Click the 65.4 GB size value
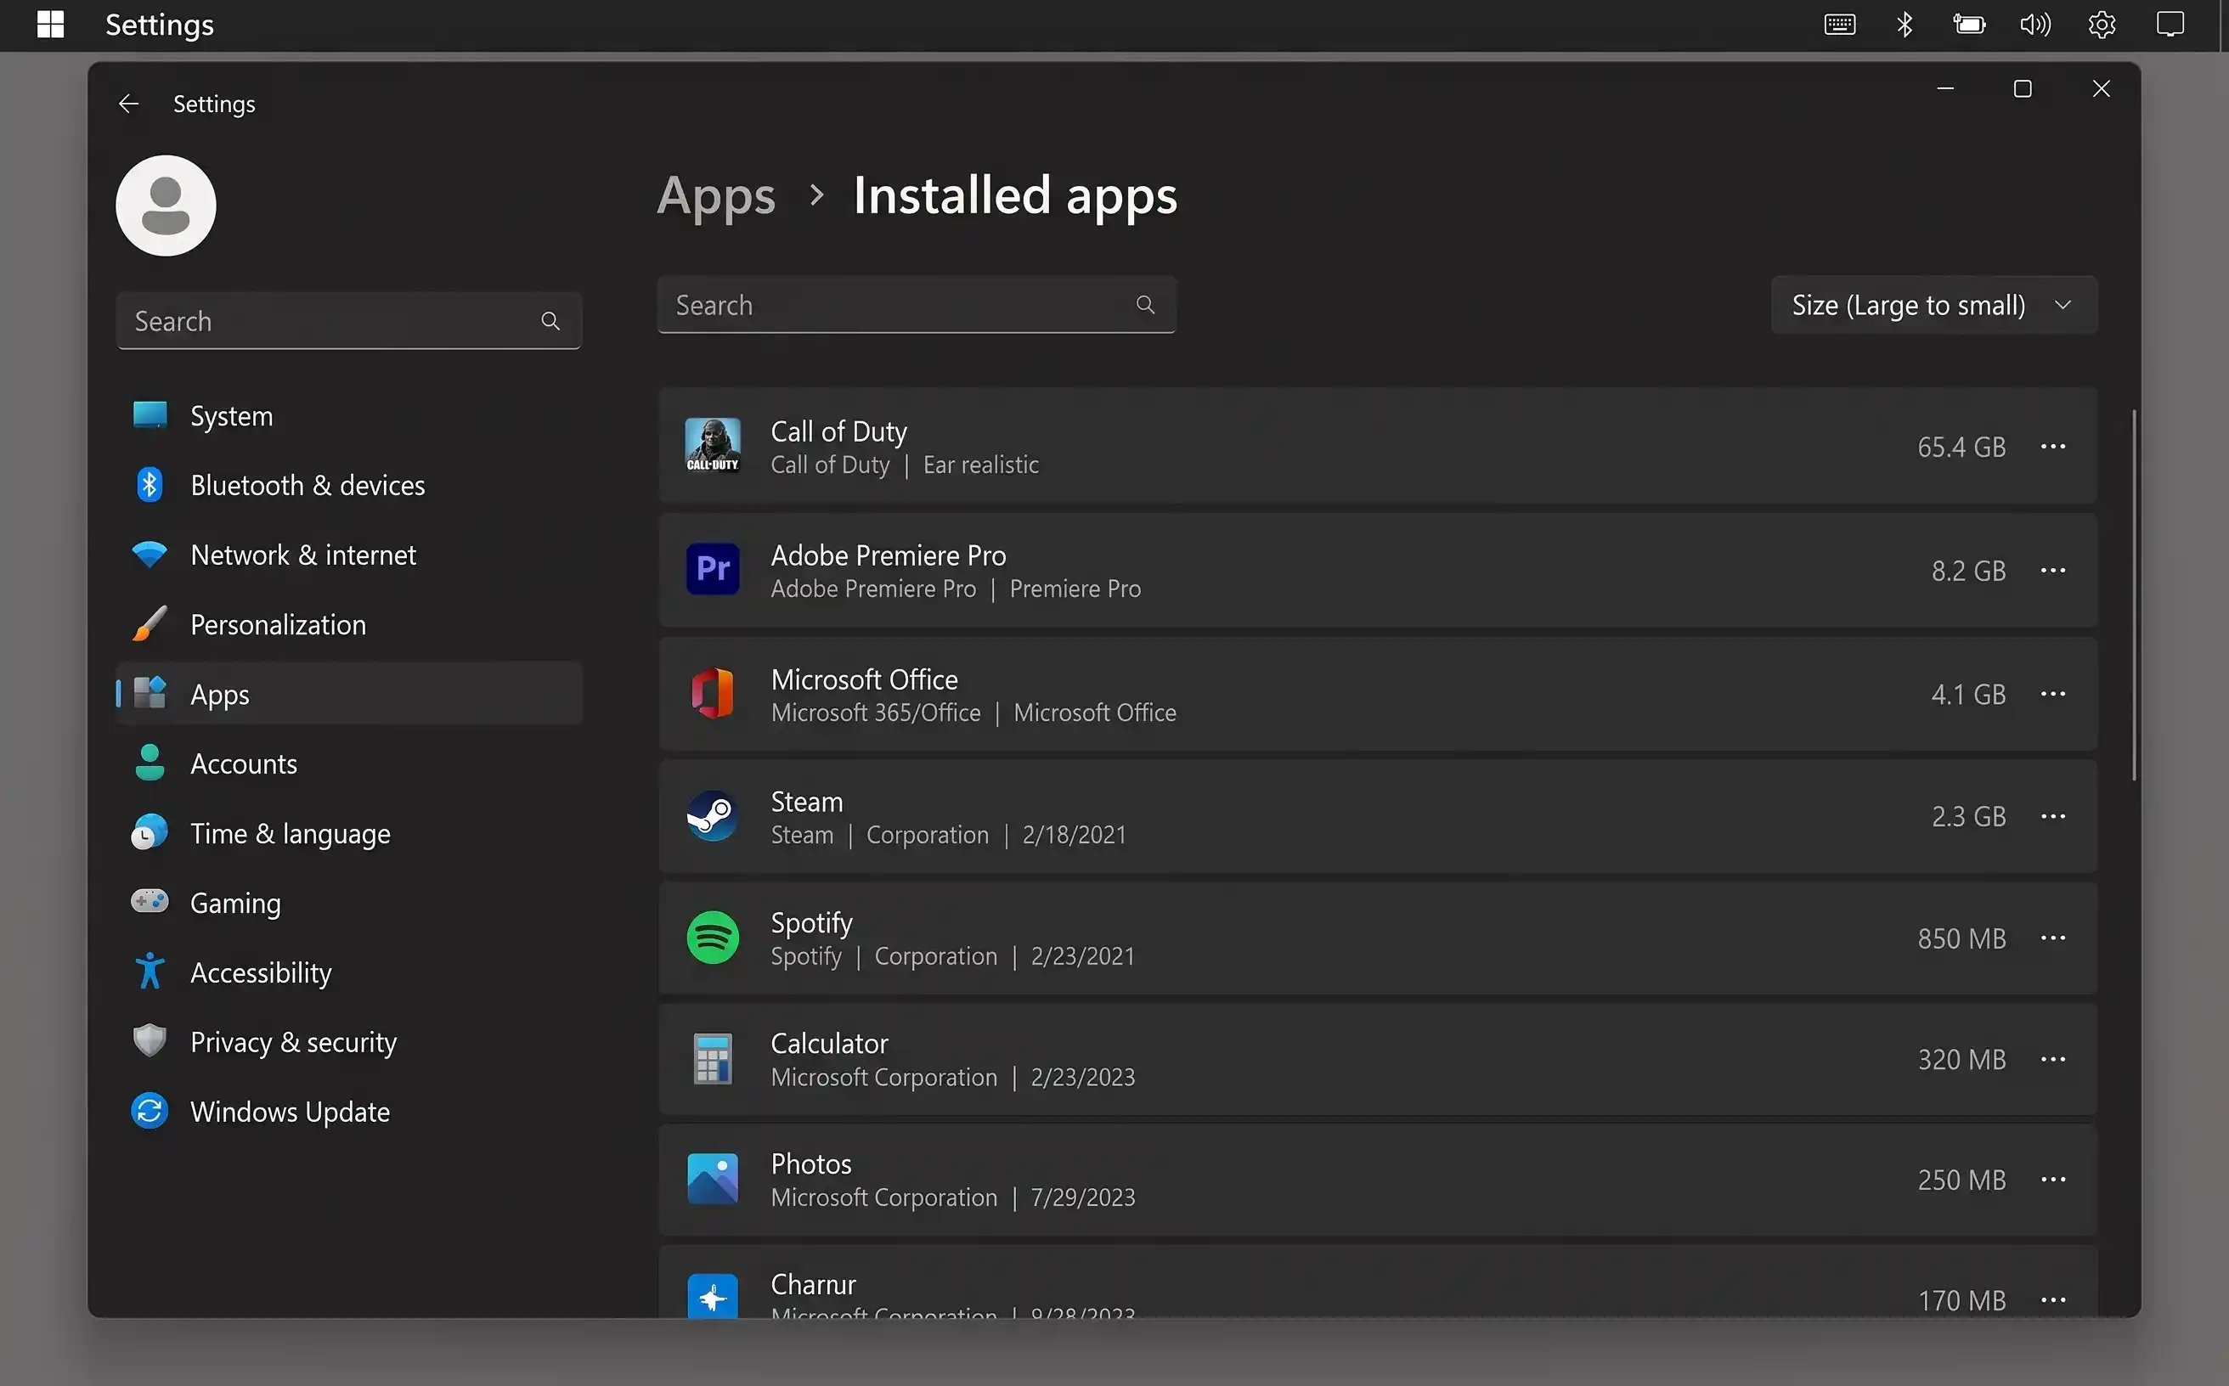The image size is (2229, 1386). click(x=1961, y=447)
